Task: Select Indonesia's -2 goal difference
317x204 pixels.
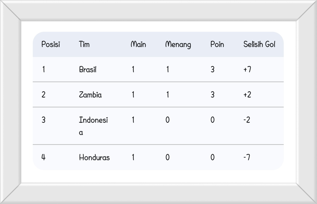Action: pos(247,120)
